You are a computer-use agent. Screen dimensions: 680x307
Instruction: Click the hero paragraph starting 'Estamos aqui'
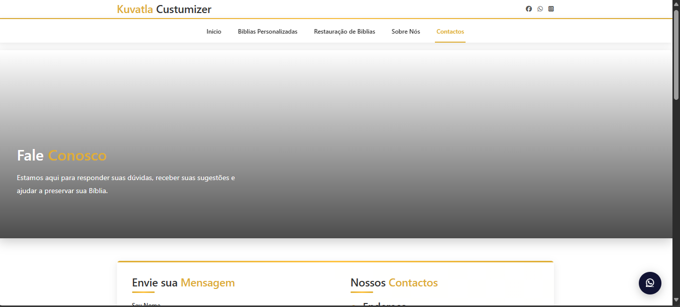coord(126,184)
